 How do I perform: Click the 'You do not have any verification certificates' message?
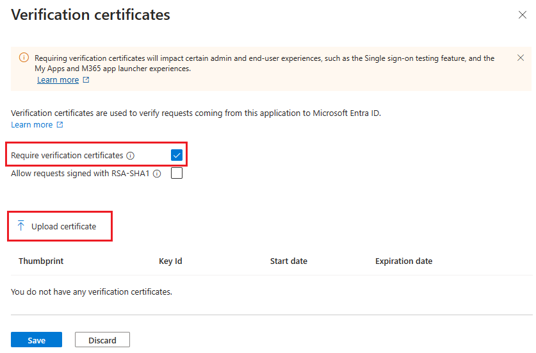point(92,292)
